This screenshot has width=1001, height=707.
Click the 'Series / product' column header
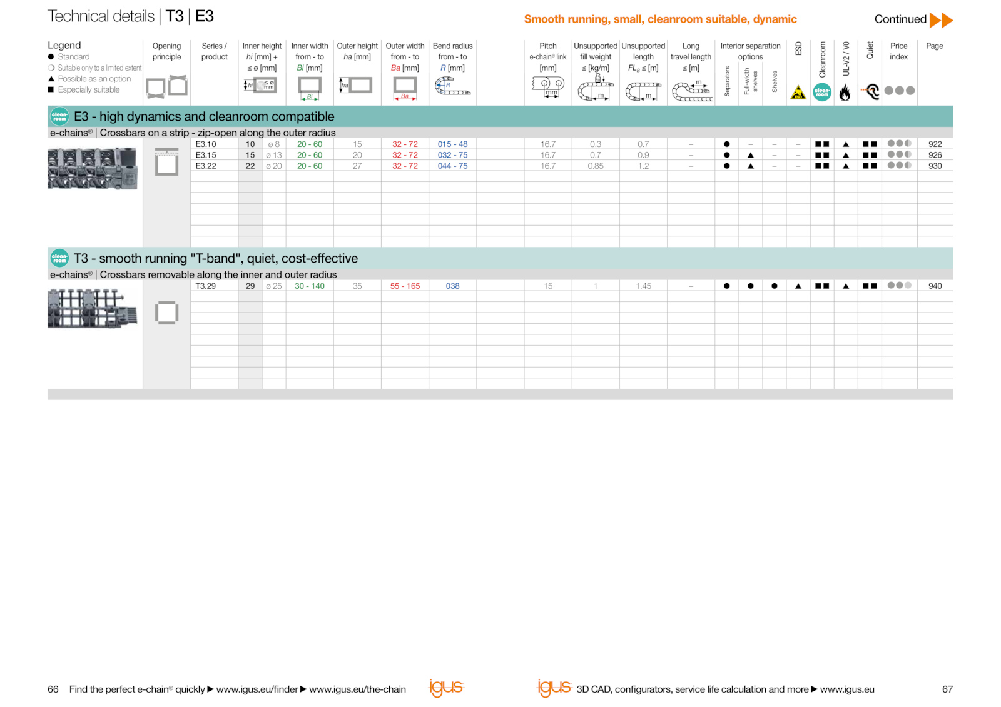pos(214,51)
